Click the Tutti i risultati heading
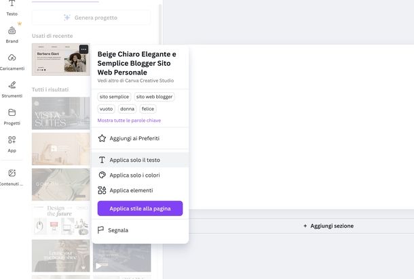The height and width of the screenshot is (279, 414). click(50, 89)
